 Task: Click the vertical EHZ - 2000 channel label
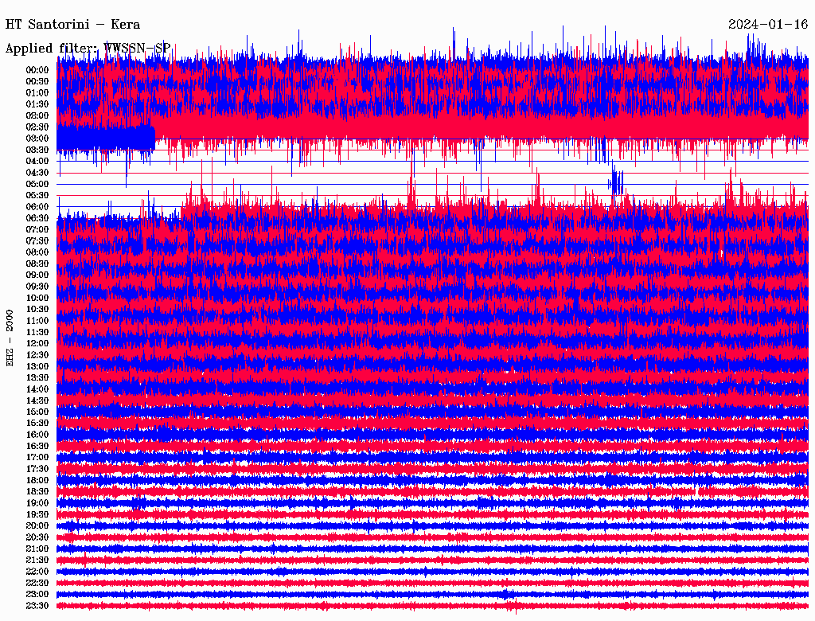tap(10, 338)
